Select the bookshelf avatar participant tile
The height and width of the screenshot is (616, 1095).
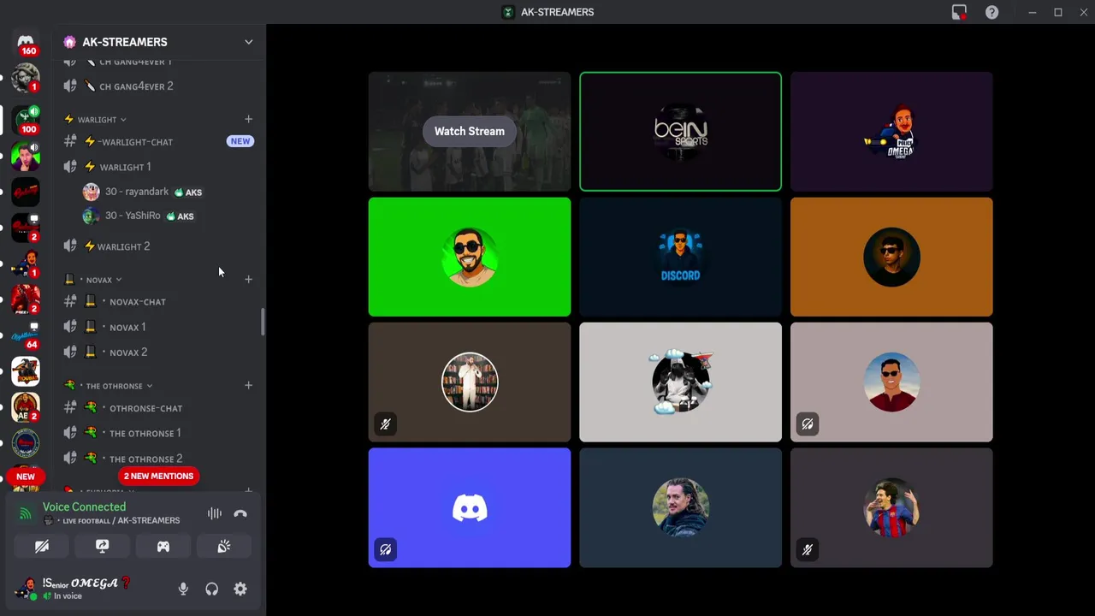[470, 382]
